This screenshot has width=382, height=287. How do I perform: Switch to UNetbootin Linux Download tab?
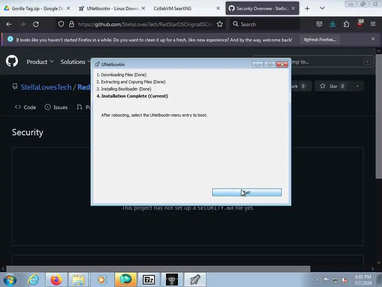112,9
